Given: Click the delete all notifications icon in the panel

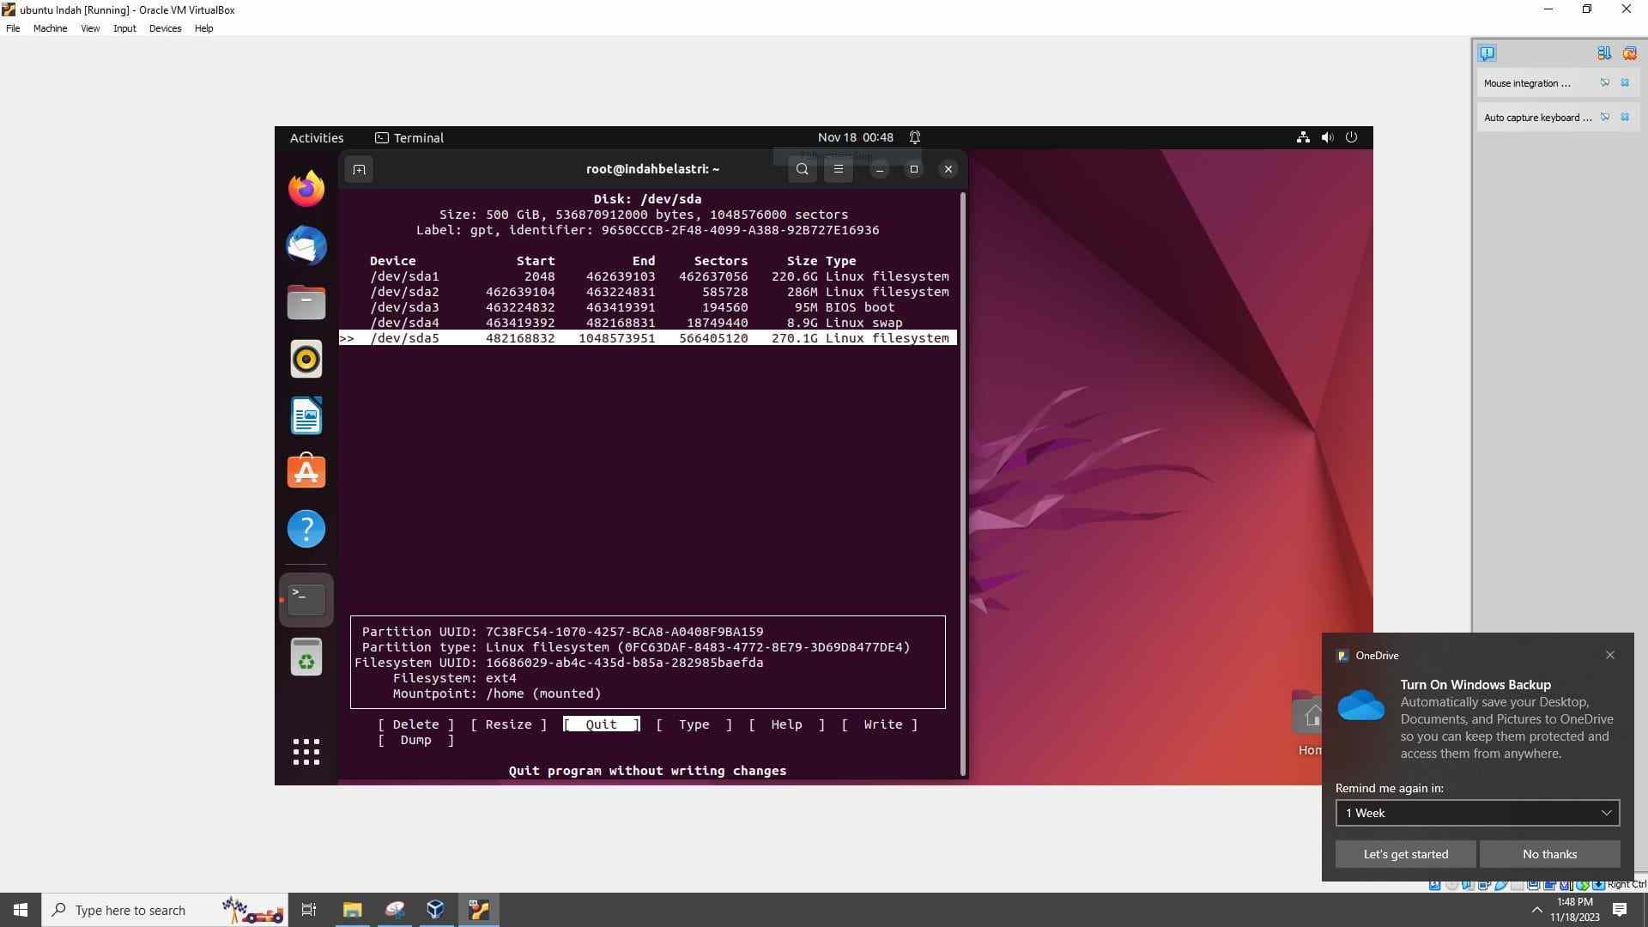Looking at the screenshot, I should (1629, 53).
